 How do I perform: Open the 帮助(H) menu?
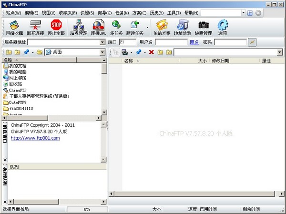191,13
